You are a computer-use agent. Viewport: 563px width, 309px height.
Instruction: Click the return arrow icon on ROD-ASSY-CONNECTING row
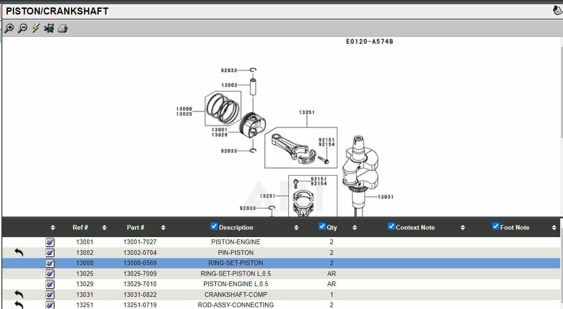click(19, 305)
